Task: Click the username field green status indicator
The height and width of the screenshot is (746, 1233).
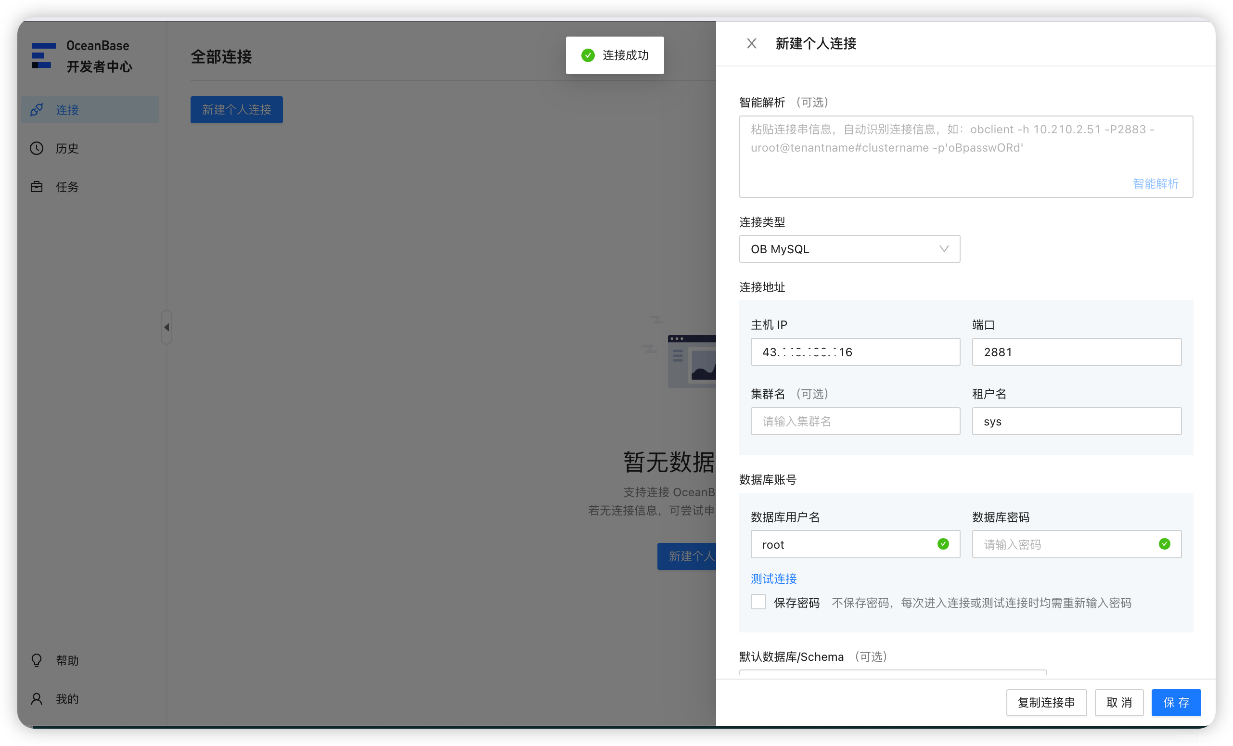Action: (943, 544)
